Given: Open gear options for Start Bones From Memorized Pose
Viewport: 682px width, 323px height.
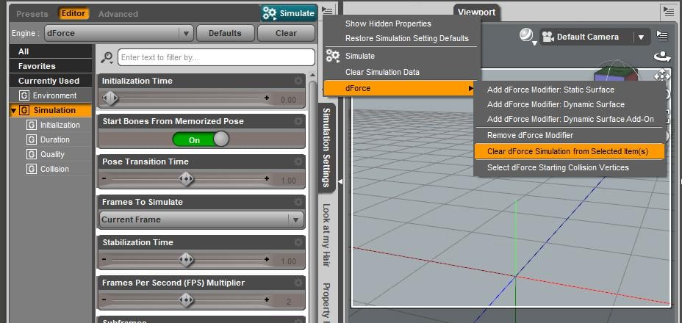Looking at the screenshot, I should [298, 121].
